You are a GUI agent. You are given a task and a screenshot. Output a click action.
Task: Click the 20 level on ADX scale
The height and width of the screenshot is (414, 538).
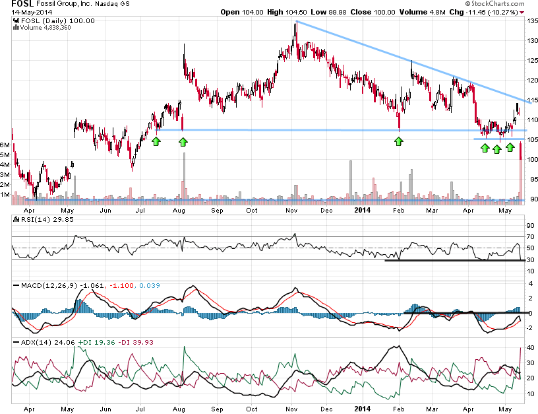pos(530,378)
